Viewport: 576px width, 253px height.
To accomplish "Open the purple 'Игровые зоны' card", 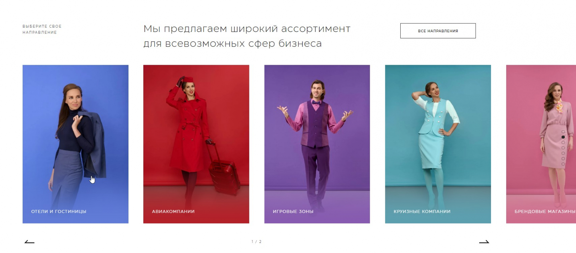I will coord(317,144).
